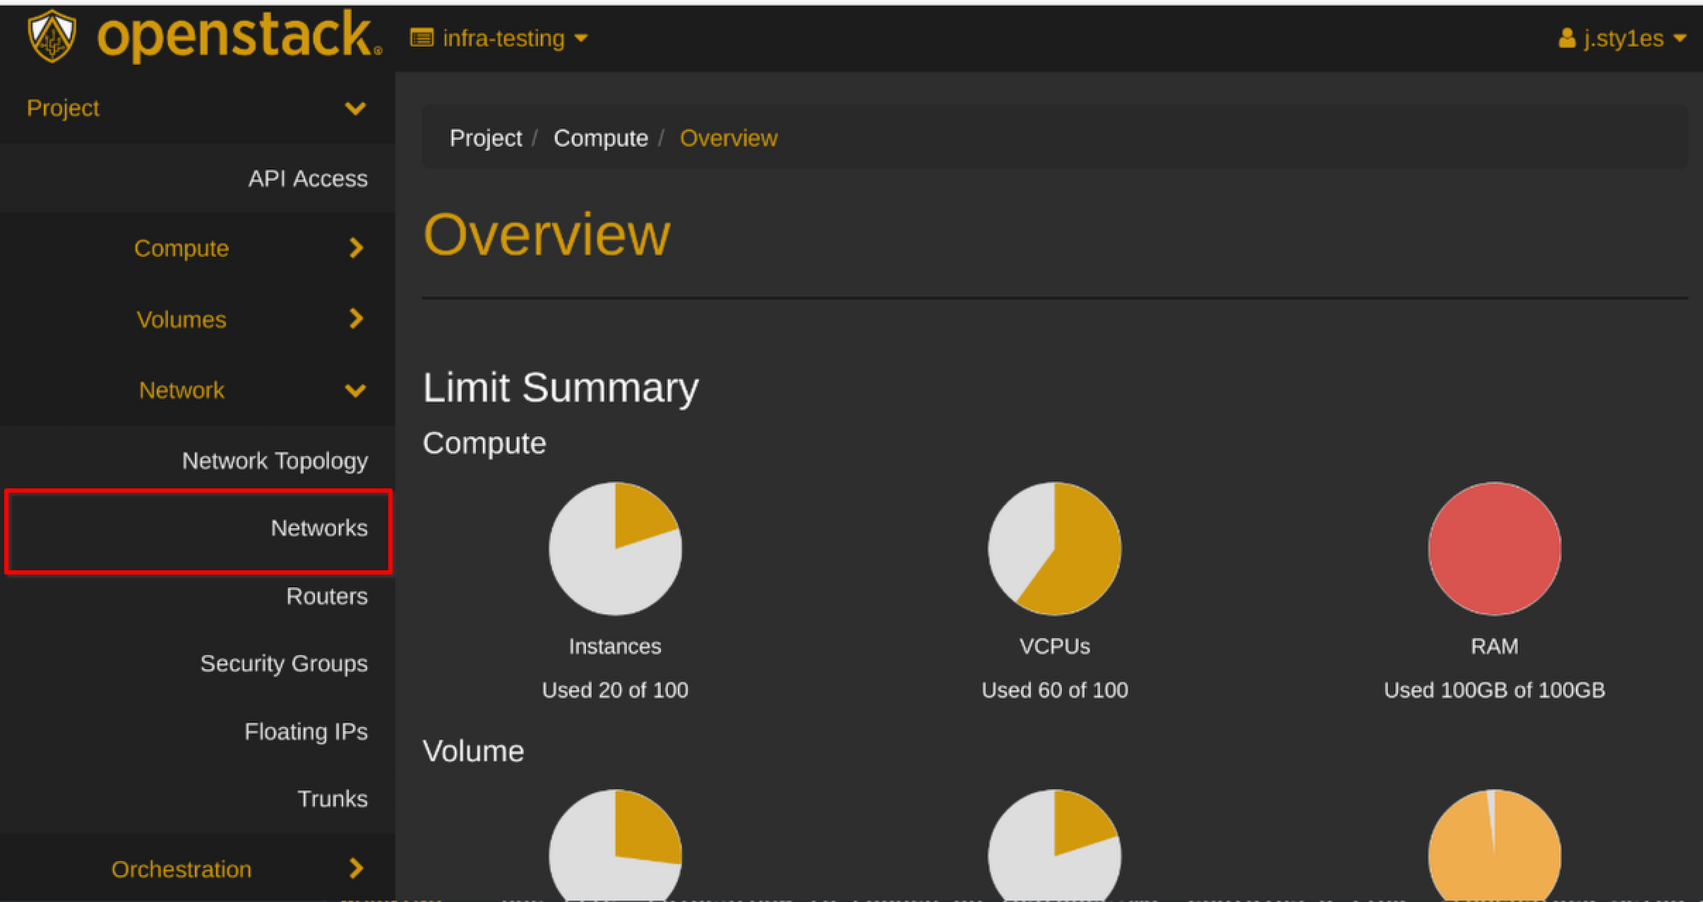Click the infra-testing project list icon

pyautogui.click(x=422, y=38)
